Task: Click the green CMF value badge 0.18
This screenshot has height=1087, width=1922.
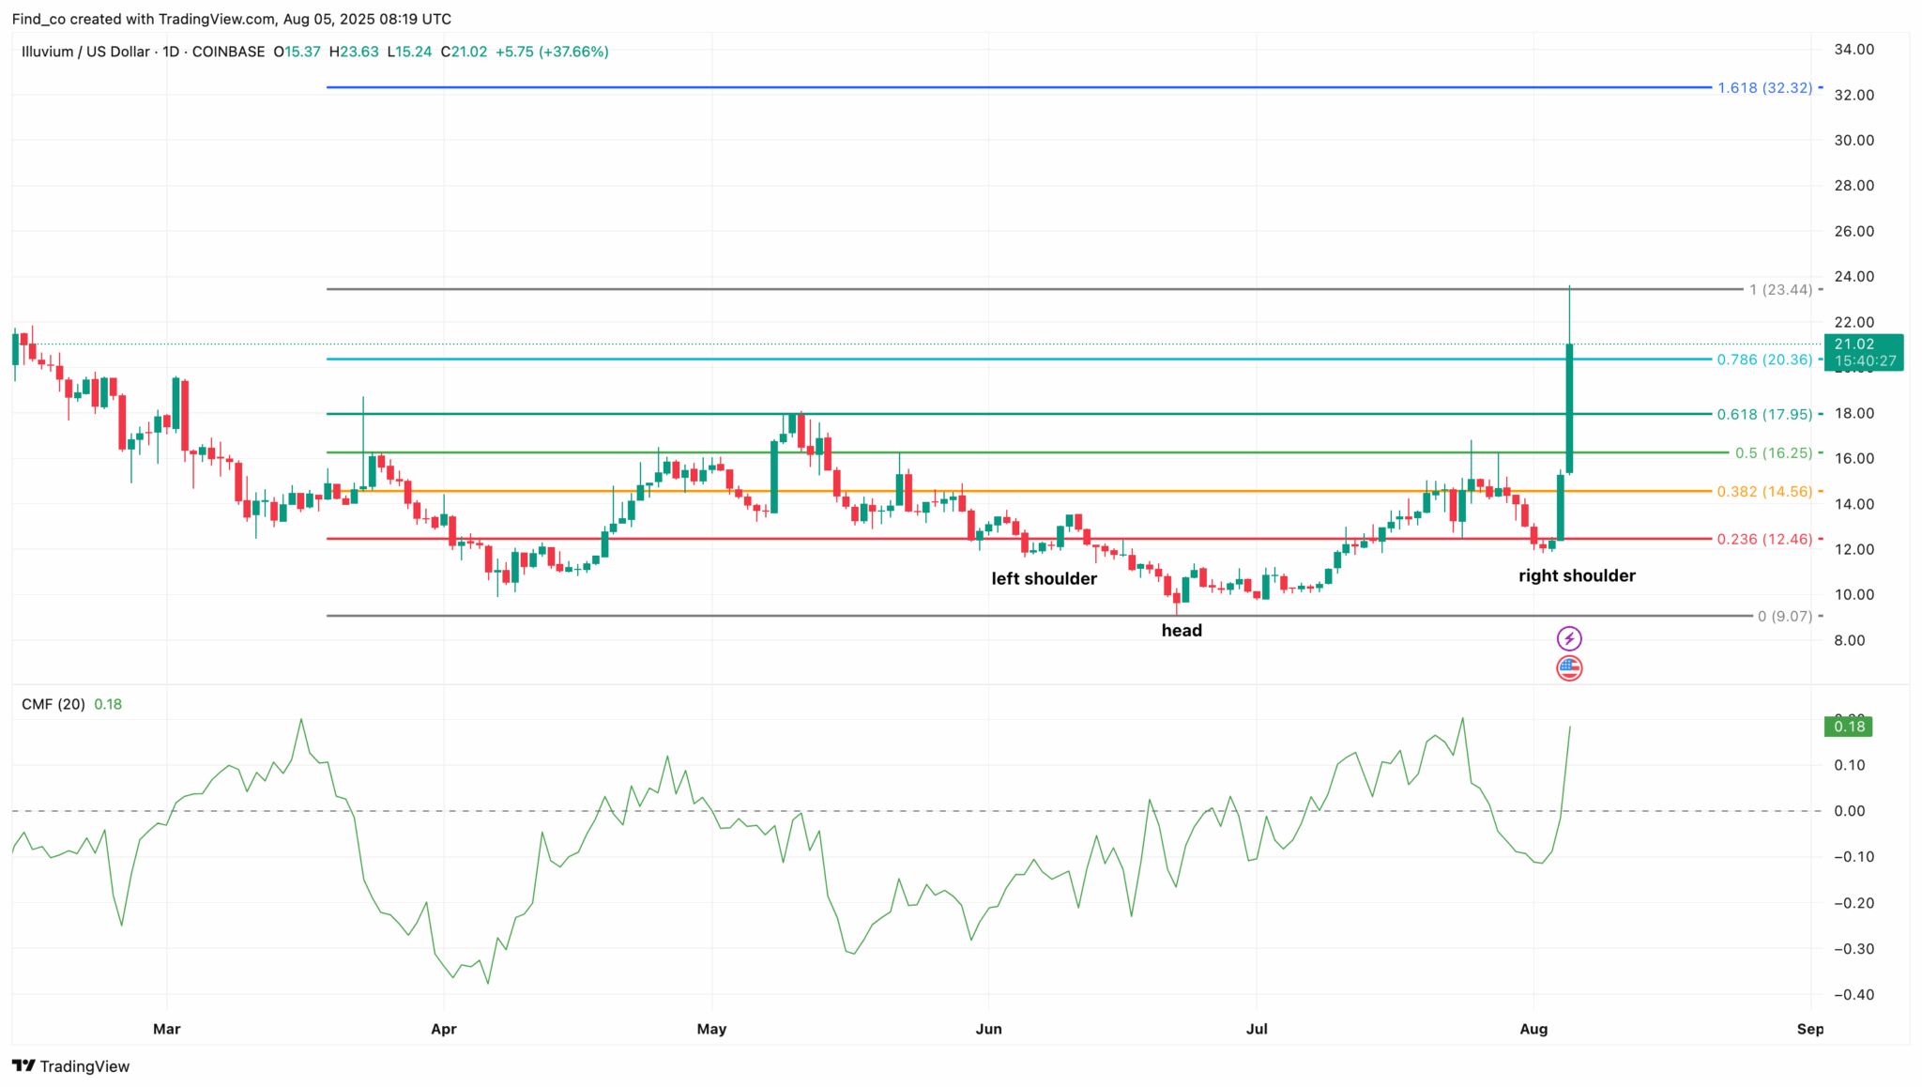Action: (1847, 727)
